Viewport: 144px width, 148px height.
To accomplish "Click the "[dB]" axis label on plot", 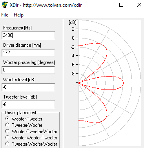I will pyautogui.click(x=73, y=22).
